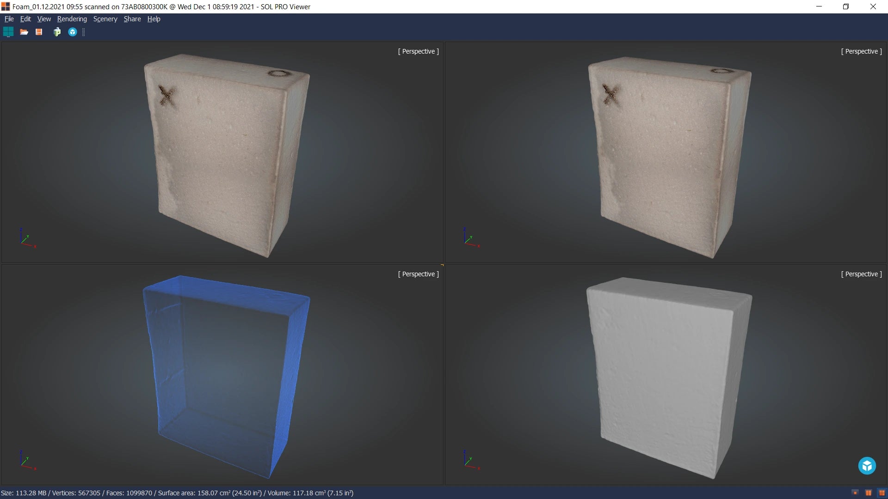Switch to two-pane split layout in status bar

coord(868,493)
